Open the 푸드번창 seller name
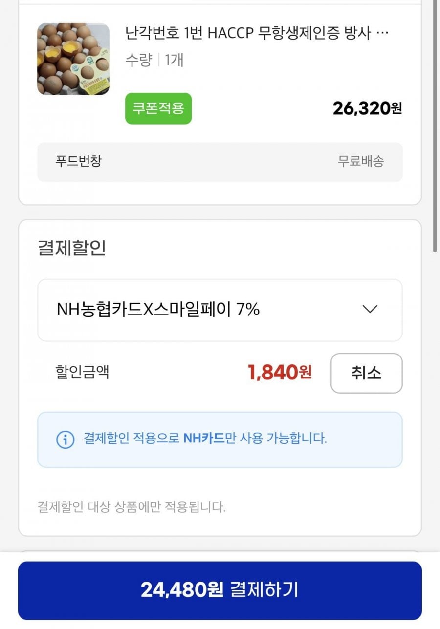This screenshot has height=629, width=440. click(78, 161)
